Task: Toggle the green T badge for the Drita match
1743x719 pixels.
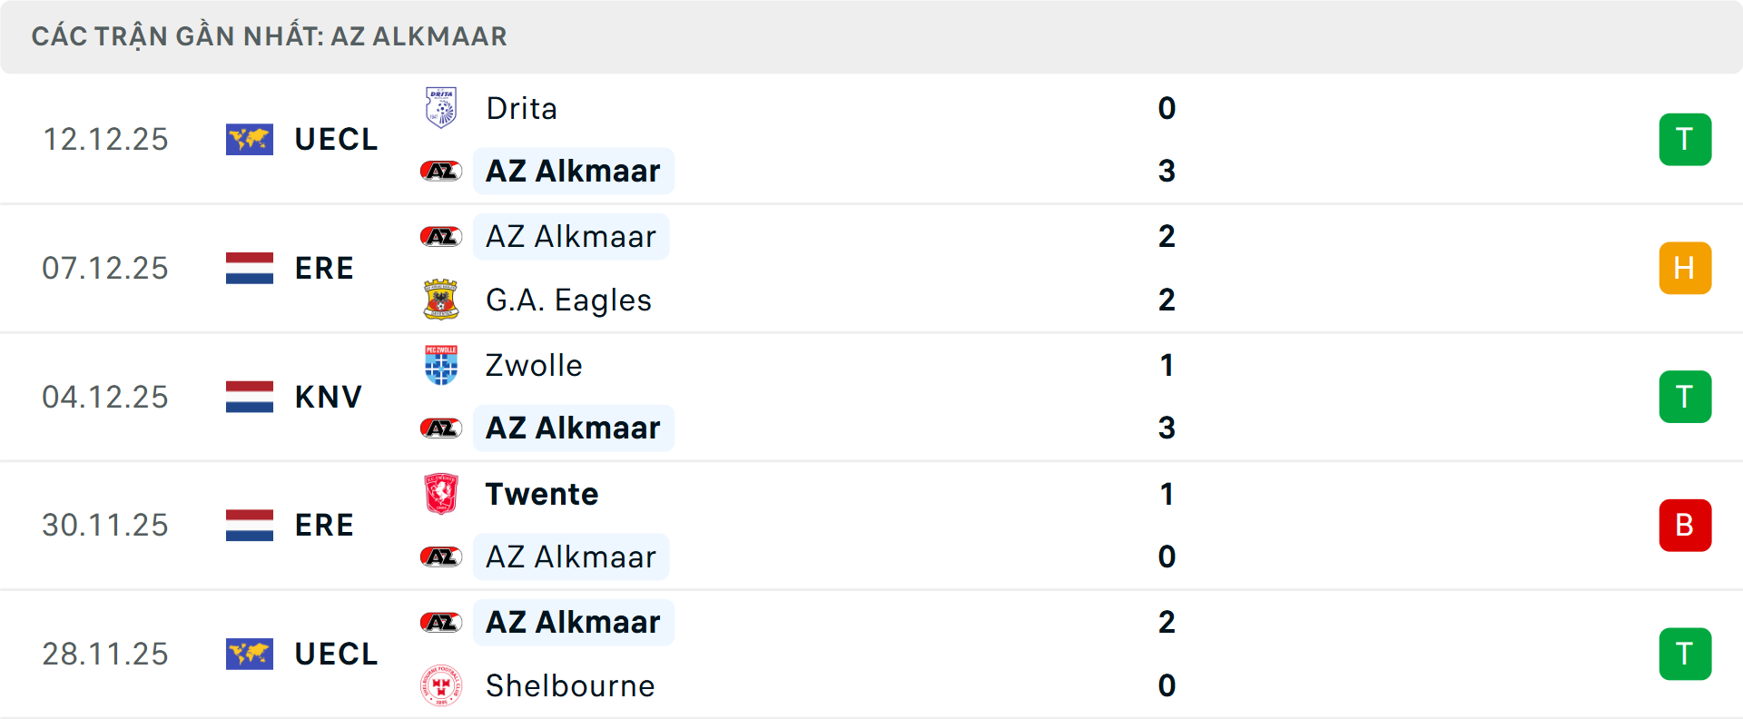Action: click(x=1685, y=139)
